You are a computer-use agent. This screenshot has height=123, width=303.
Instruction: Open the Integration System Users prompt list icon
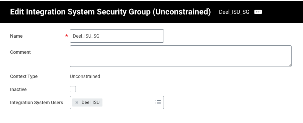click(158, 102)
